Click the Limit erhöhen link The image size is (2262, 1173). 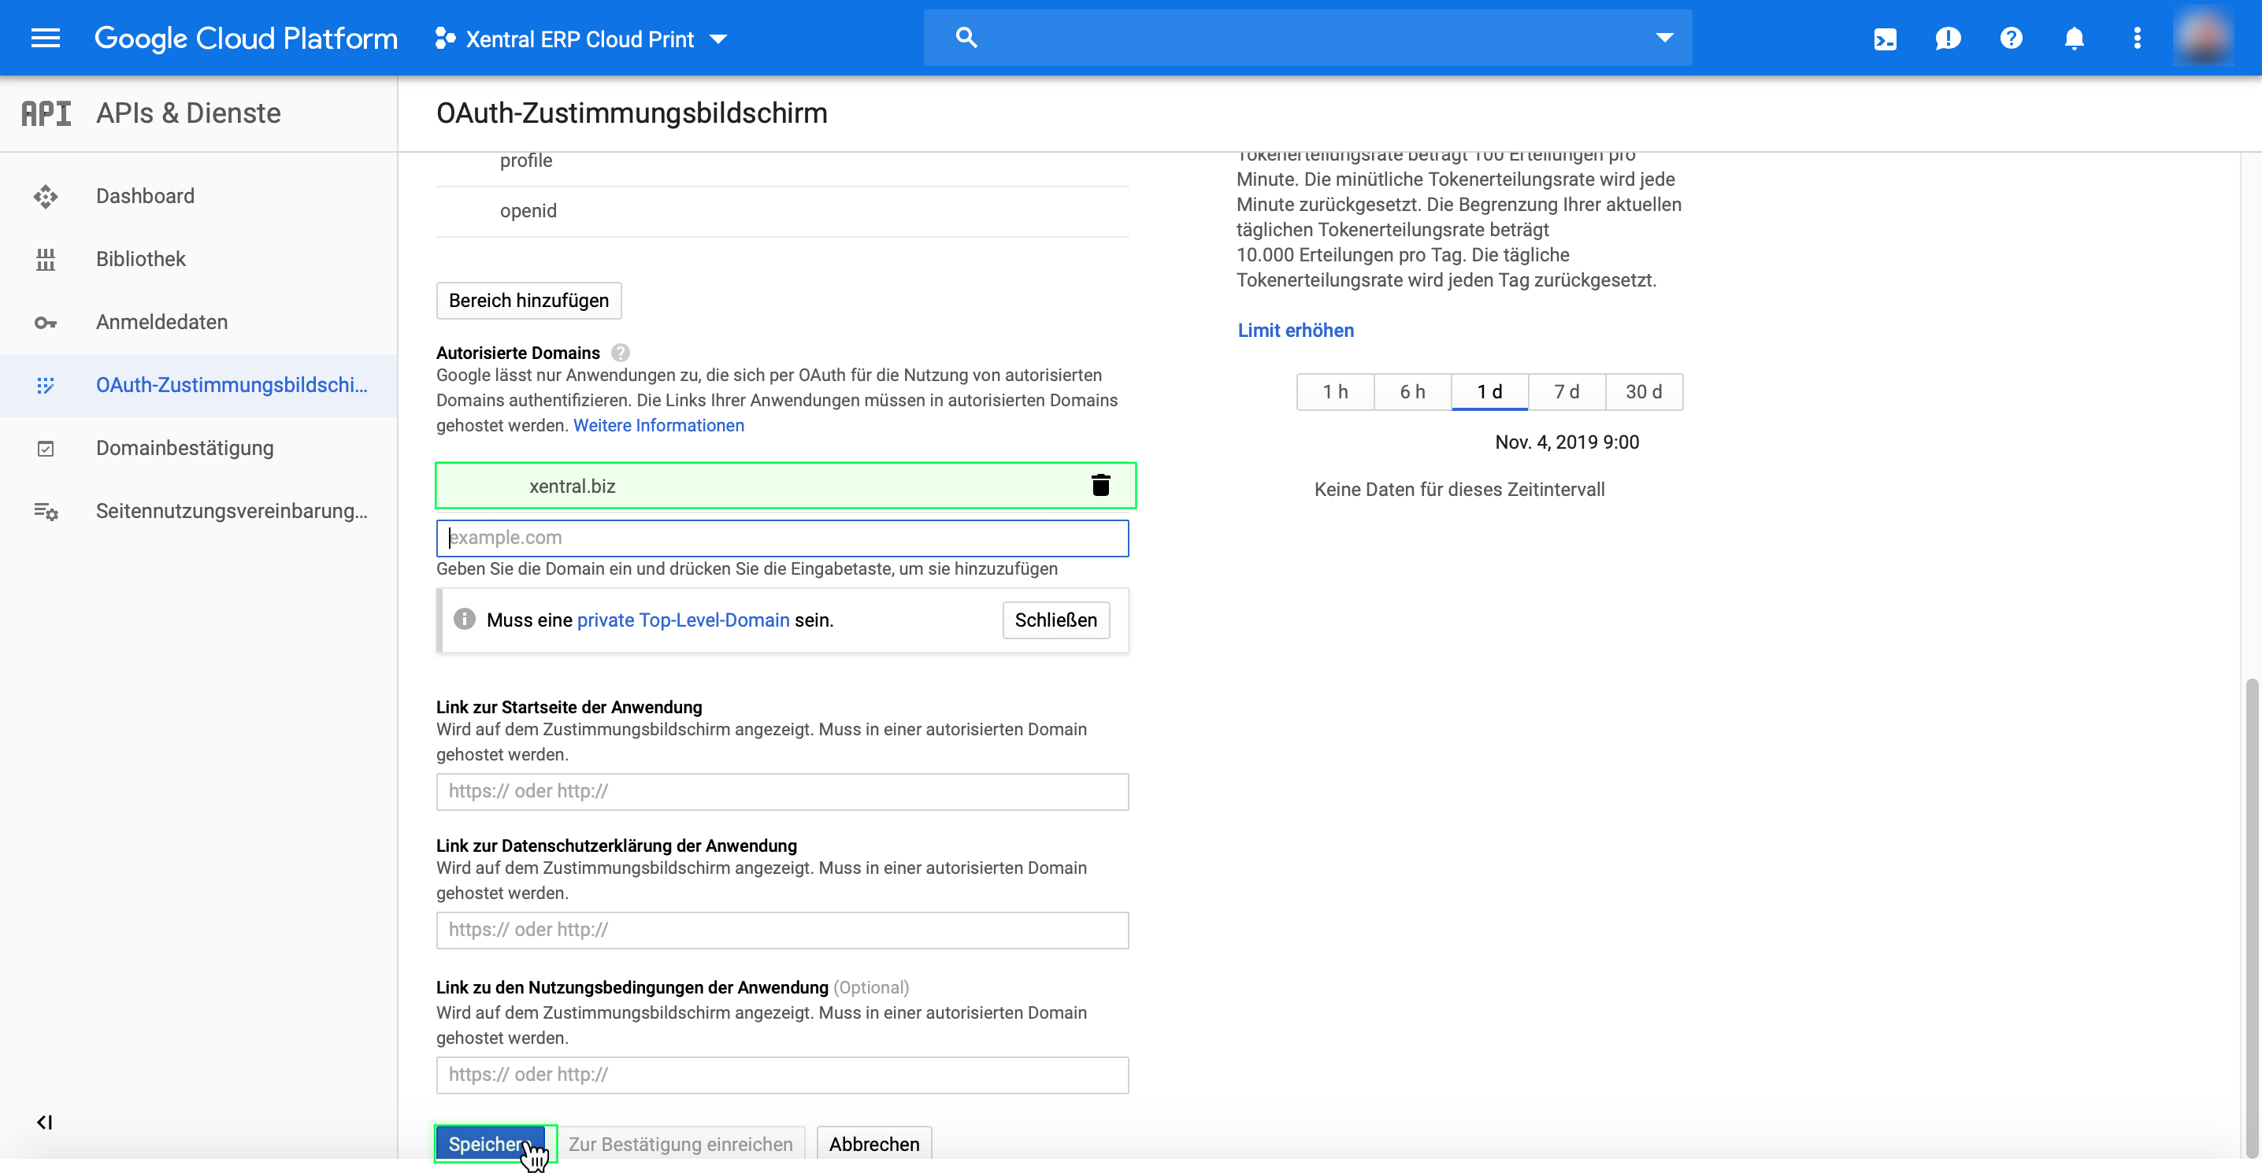click(1295, 330)
